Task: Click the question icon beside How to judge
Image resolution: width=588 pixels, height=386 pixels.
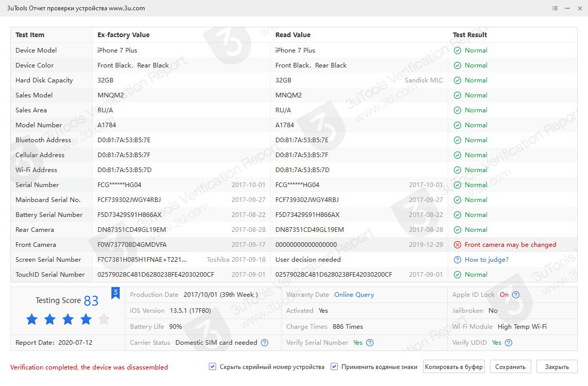Action: [458, 260]
